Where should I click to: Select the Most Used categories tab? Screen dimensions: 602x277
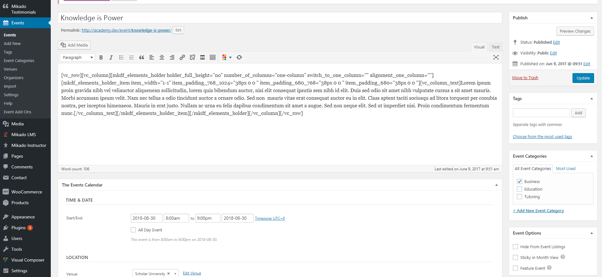[x=566, y=168]
